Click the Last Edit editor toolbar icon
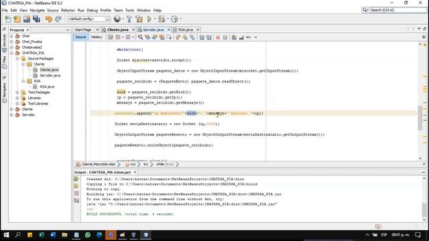The width and height of the screenshot is (429, 241). click(111, 37)
